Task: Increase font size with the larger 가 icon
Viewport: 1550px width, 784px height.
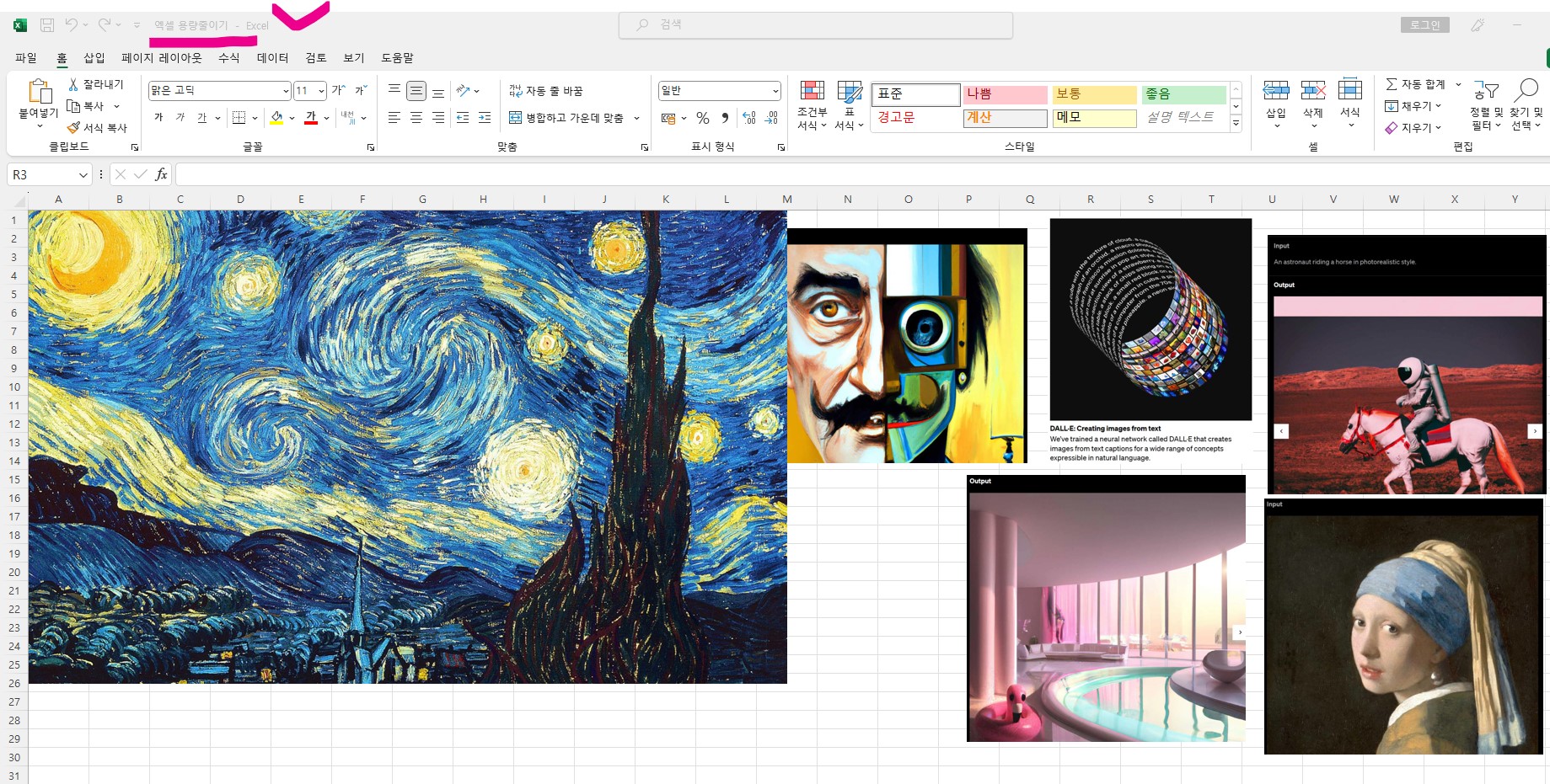Action: [x=339, y=90]
